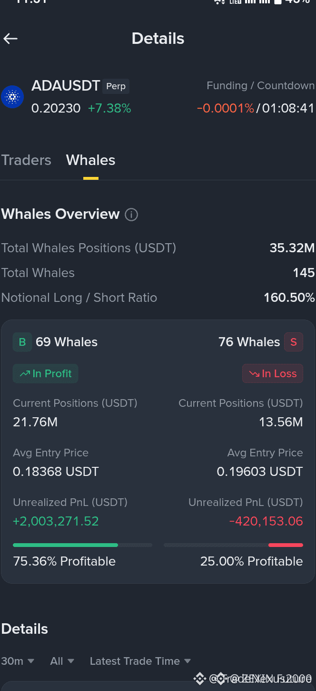Viewport: 316px width, 691px height.
Task: Tap the Funding / Countdown value
Action: [256, 108]
